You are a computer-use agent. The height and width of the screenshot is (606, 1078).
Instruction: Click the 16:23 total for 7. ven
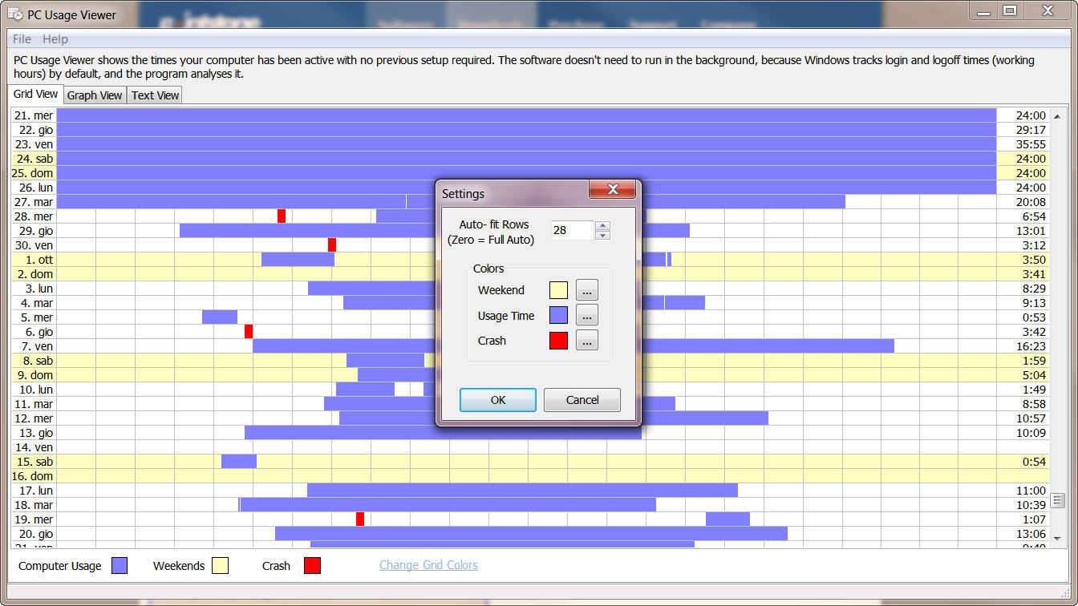click(1031, 346)
